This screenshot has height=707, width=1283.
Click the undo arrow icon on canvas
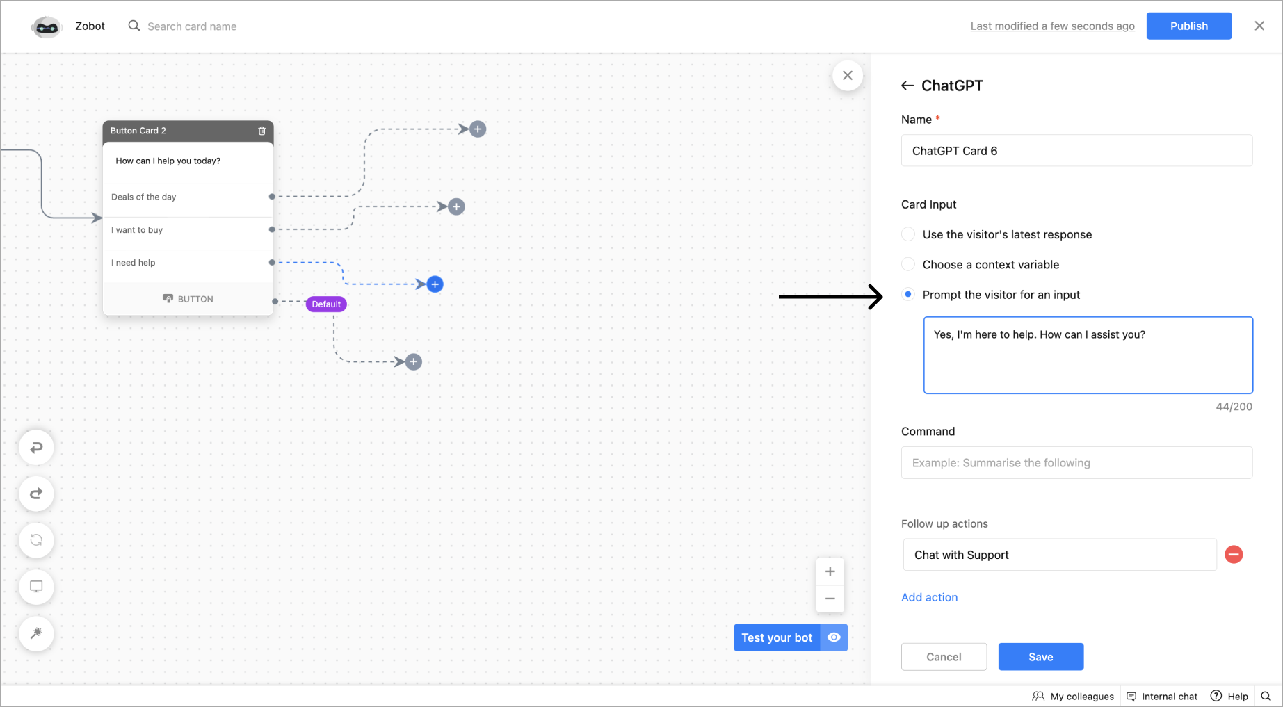pyautogui.click(x=36, y=448)
